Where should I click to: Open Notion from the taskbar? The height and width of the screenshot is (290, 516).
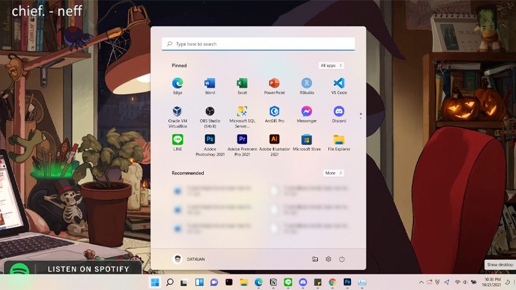tap(273, 282)
